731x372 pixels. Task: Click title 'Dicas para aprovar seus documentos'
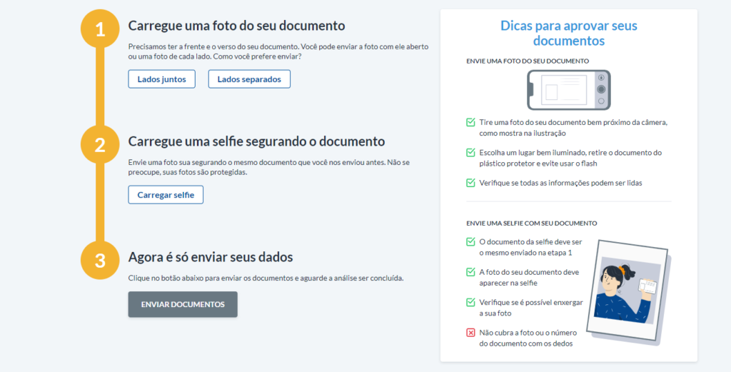point(569,33)
